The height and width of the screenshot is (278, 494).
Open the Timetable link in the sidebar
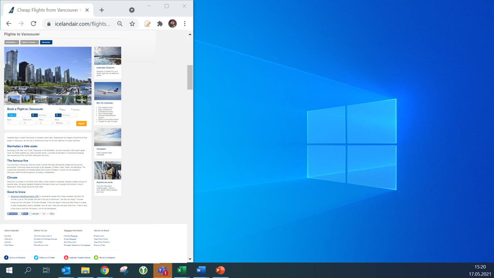(x=101, y=149)
